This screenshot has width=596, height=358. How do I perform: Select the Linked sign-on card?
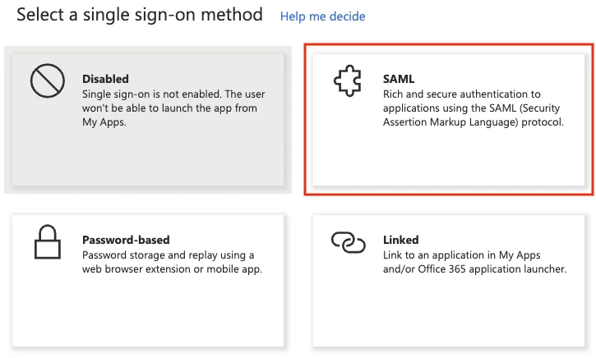pos(450,280)
